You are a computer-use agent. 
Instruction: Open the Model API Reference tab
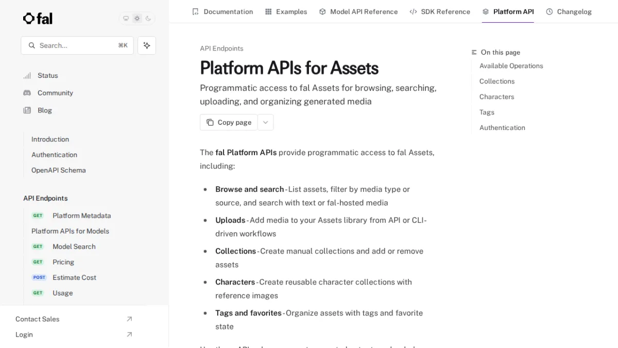[358, 11]
